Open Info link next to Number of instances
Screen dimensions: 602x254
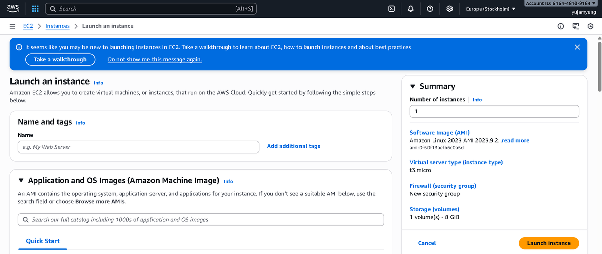(477, 100)
